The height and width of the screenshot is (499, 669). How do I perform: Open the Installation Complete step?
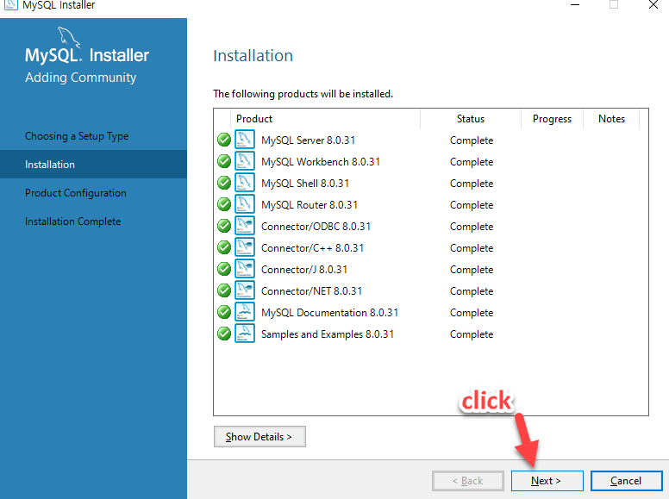point(73,221)
